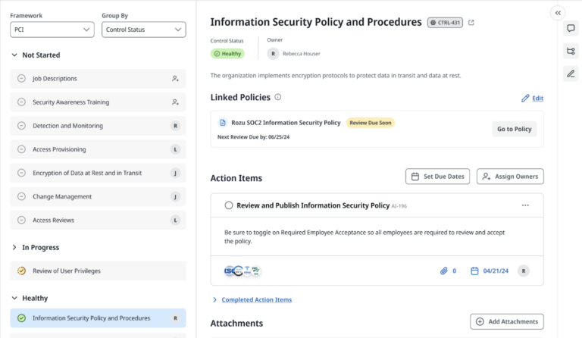582x338 pixels.
Task: Click info icon beside Linked Policies
Action: click(x=278, y=97)
